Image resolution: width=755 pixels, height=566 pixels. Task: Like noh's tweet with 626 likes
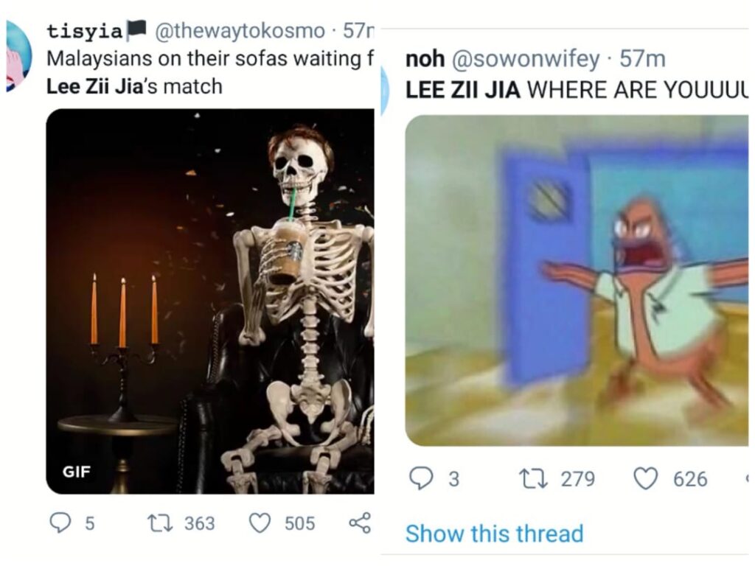[x=645, y=479]
